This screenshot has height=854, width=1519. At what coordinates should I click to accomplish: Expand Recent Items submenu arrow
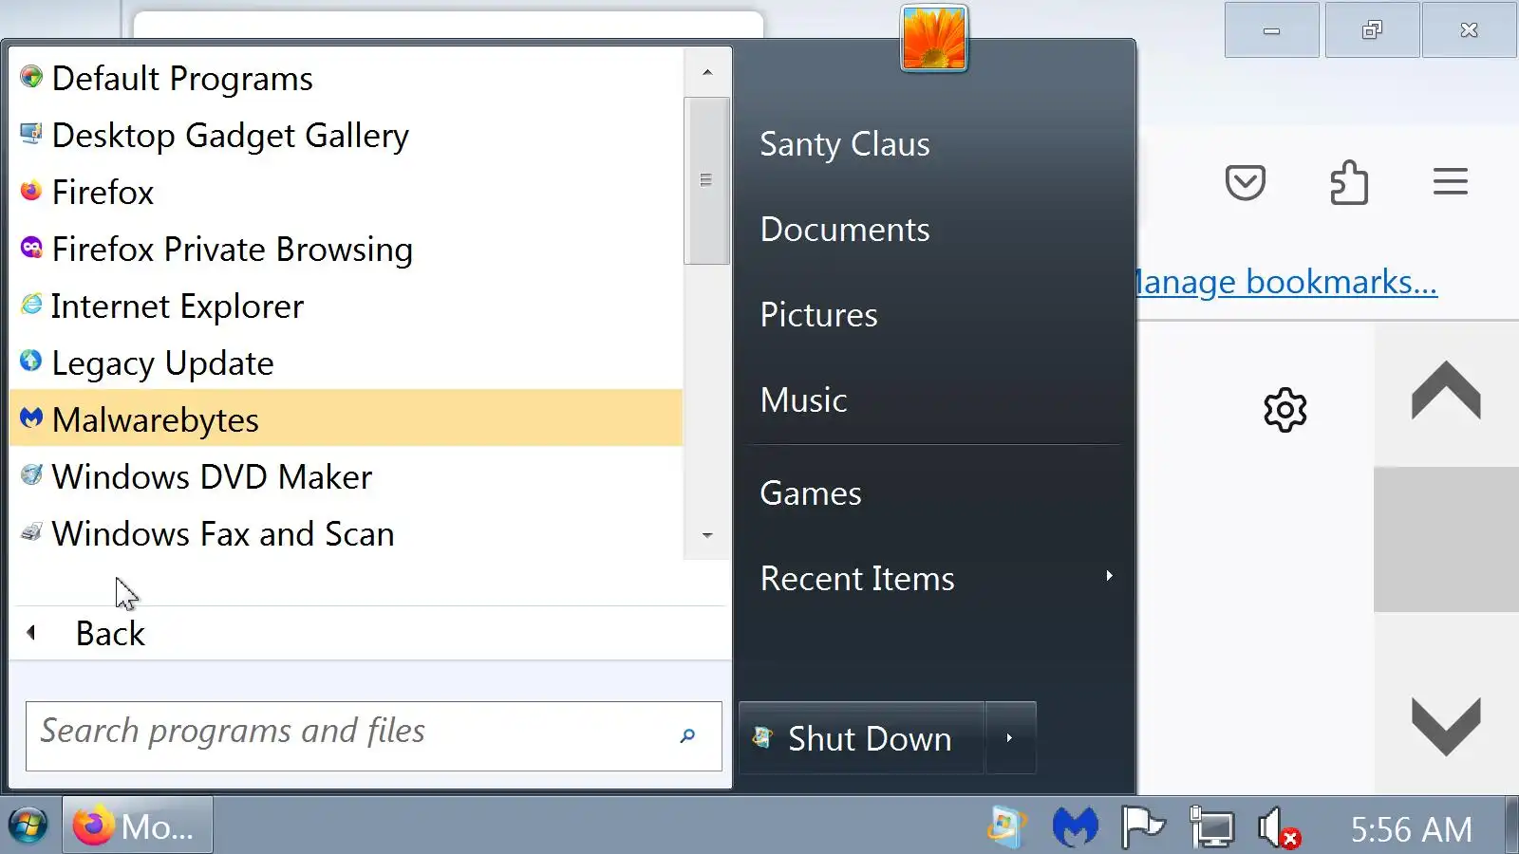pos(1109,576)
